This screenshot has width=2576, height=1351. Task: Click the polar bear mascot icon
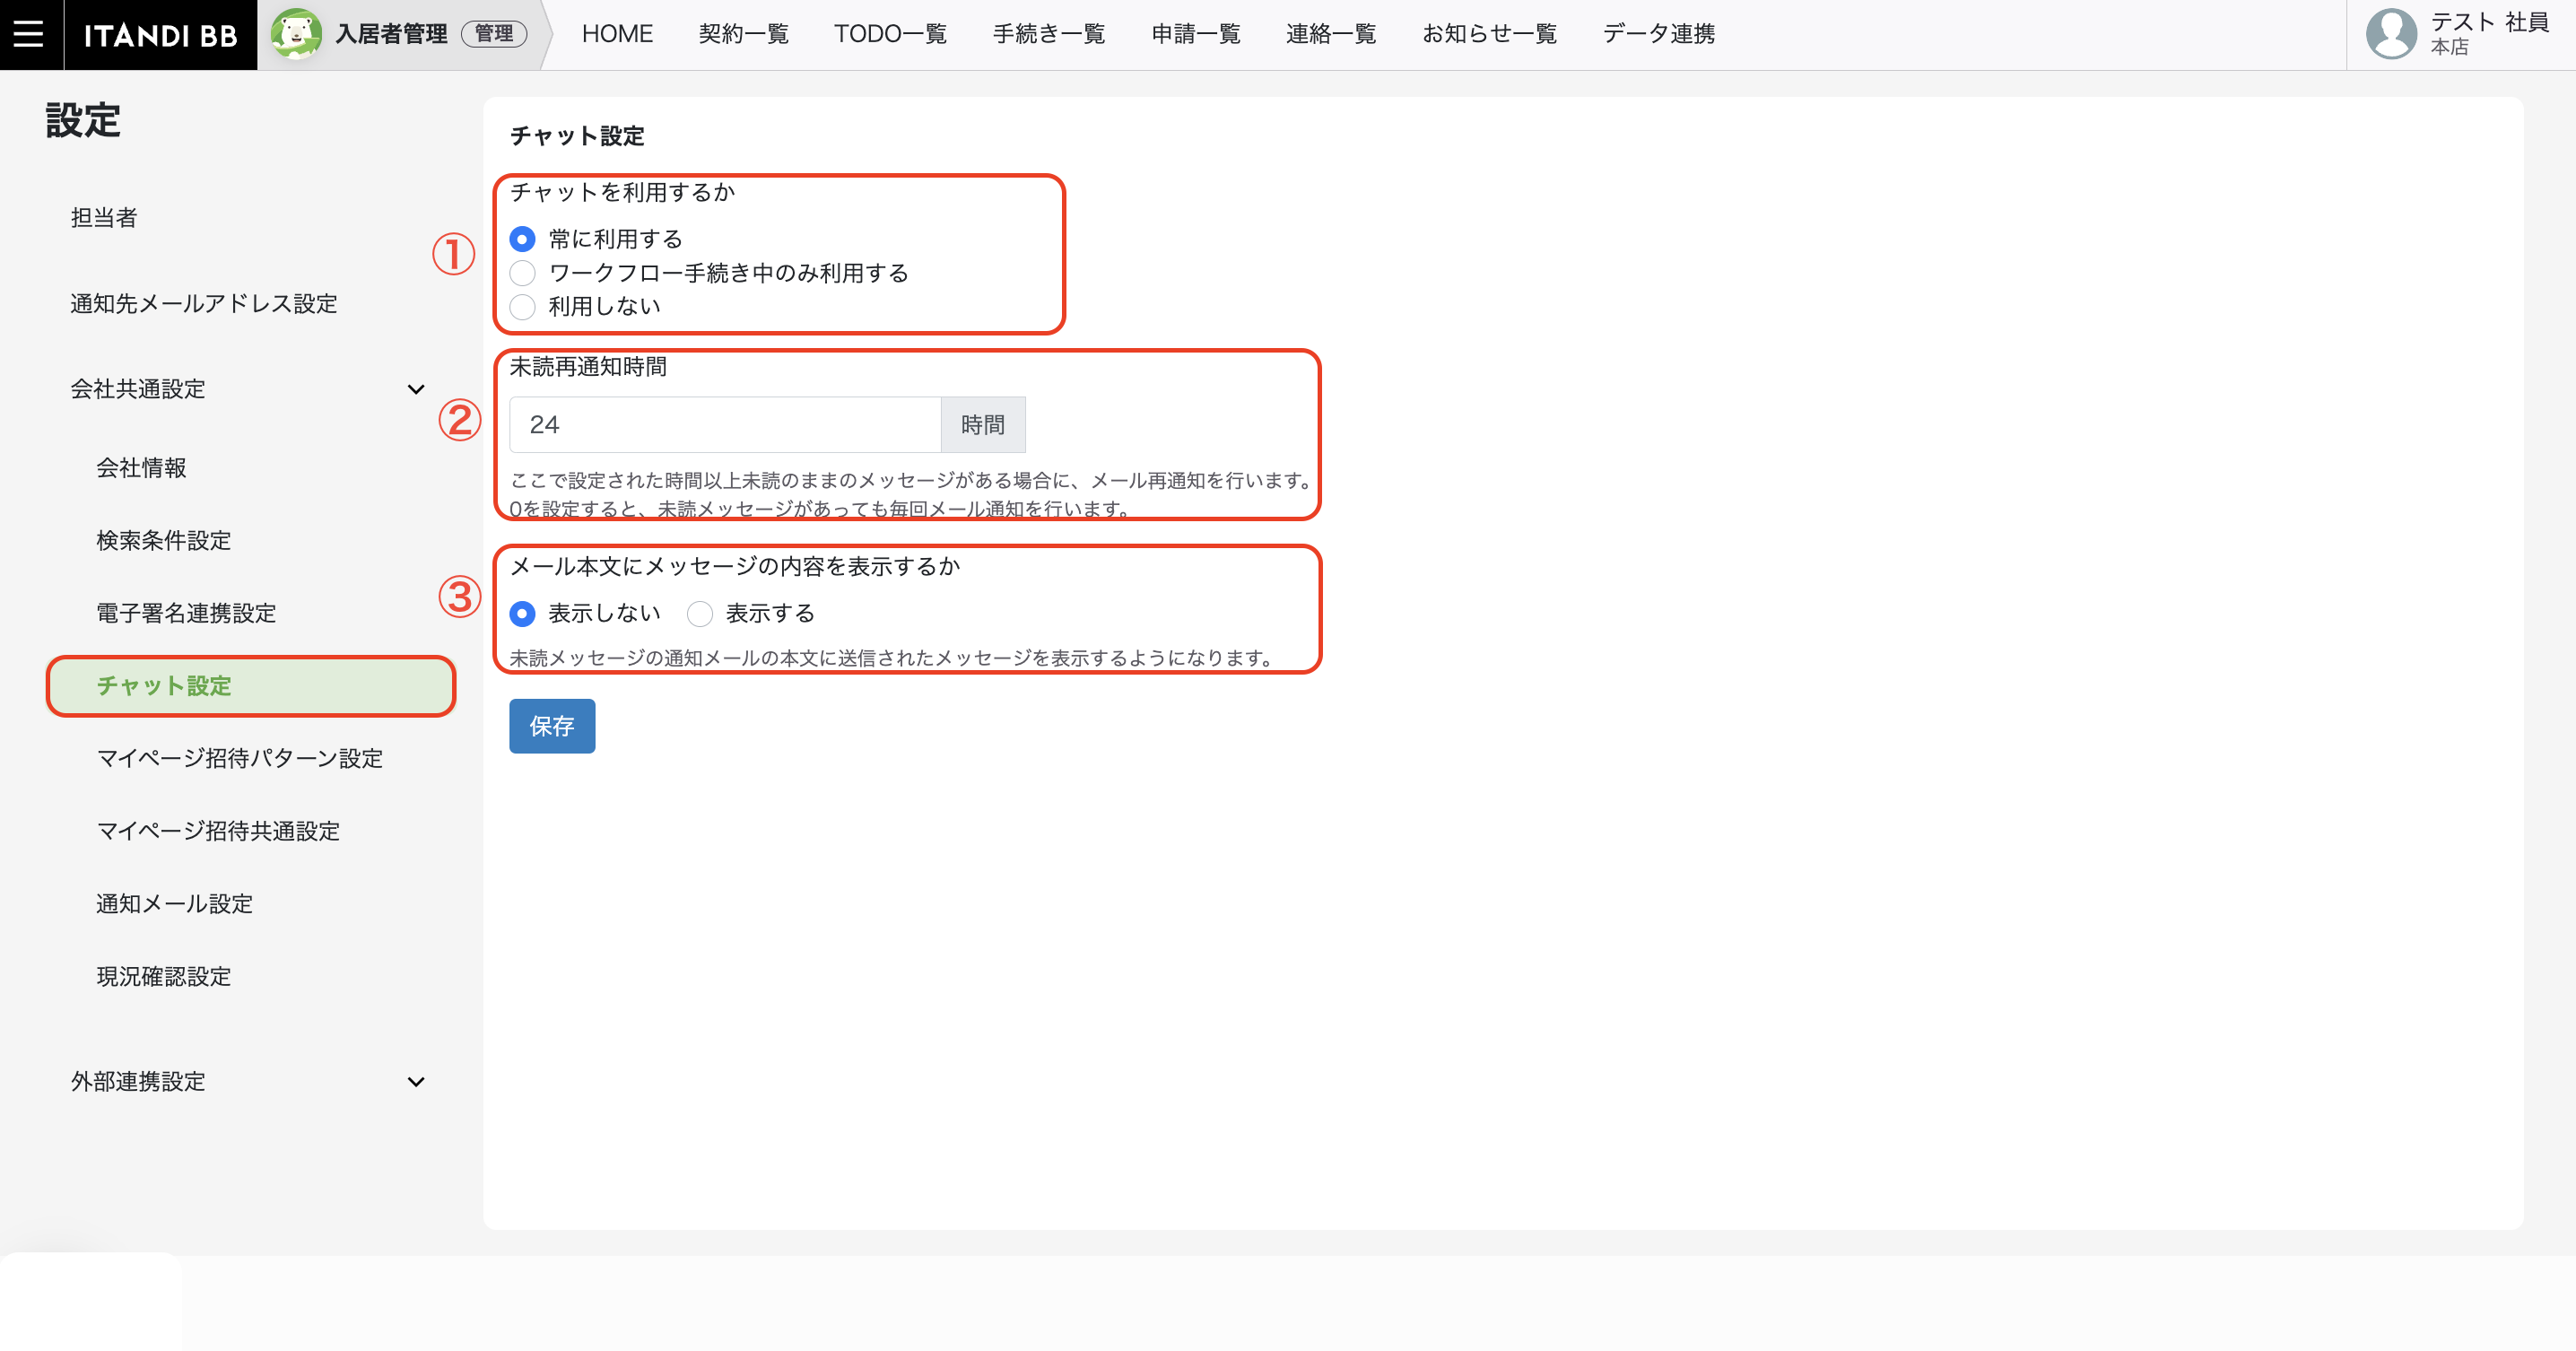pos(296,34)
